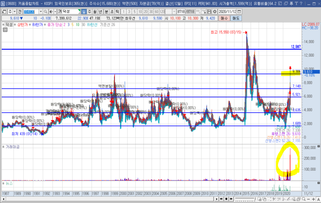The width and height of the screenshot is (321, 203).
Task: Set interval to 60 button
Action: pos(156,12)
